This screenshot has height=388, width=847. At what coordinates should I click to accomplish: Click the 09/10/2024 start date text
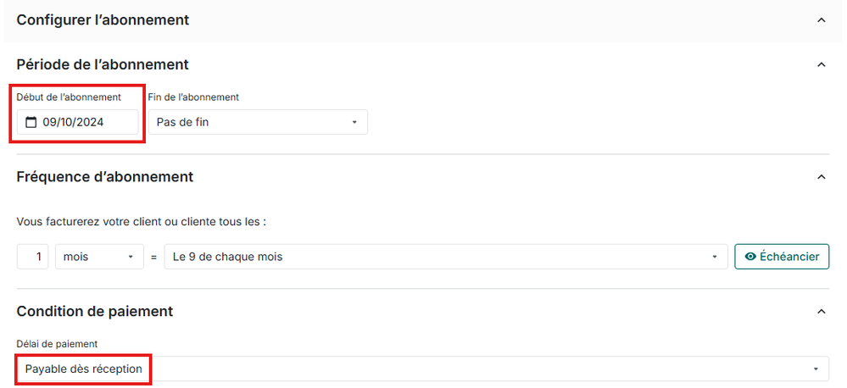pyautogui.click(x=73, y=122)
